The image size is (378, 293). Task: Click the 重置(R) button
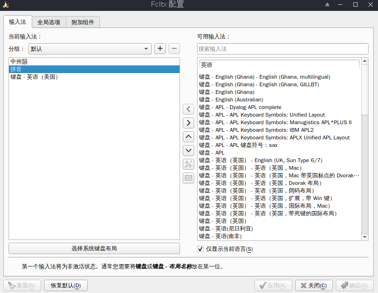pyautogui.click(x=22, y=285)
